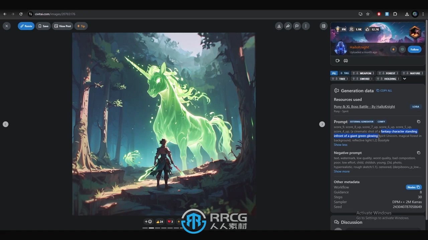
Task: Add a reaction with the plus emoji button
Action: click(x=148, y=221)
